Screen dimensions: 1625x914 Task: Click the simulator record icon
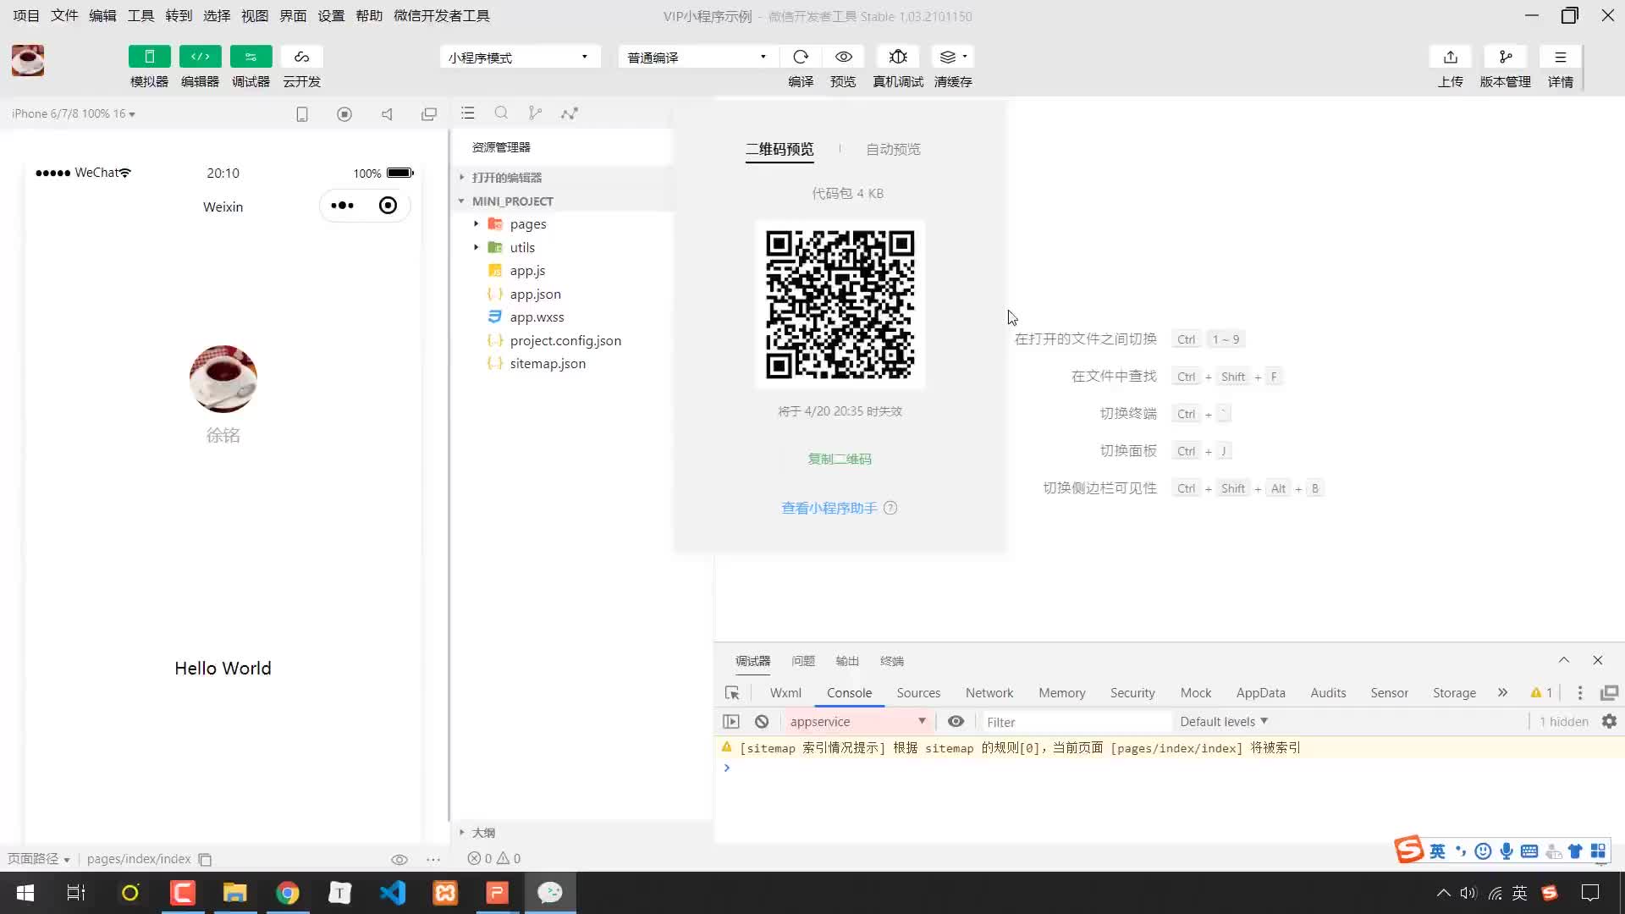click(x=344, y=113)
